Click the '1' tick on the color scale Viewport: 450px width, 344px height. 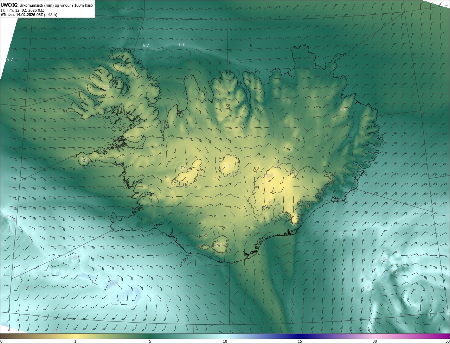click(75, 342)
